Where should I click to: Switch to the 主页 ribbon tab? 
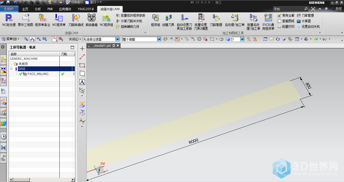pyautogui.click(x=25, y=9)
